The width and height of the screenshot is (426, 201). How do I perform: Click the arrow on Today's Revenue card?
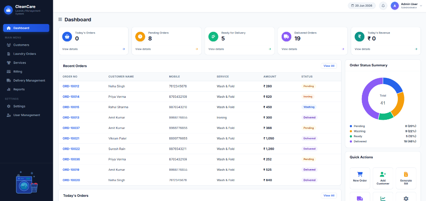point(416,49)
